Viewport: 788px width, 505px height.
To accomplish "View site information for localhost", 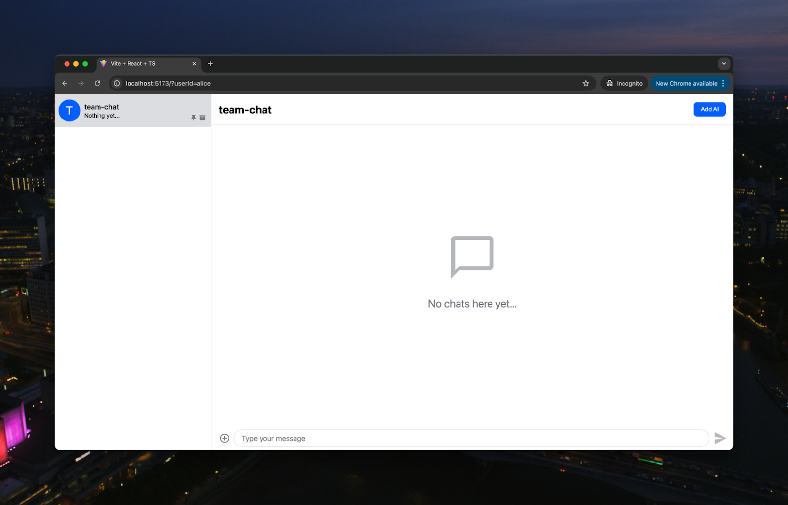I will click(x=117, y=83).
